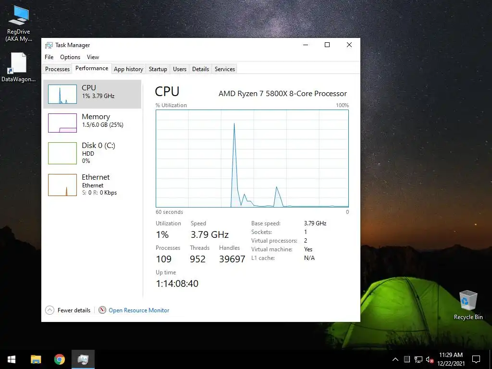Image resolution: width=492 pixels, height=369 pixels.
Task: Select the Disk 0 (C:) graph thumbnail
Action: click(62, 153)
